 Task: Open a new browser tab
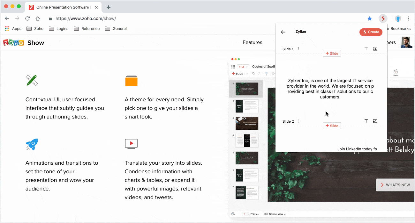pyautogui.click(x=109, y=7)
